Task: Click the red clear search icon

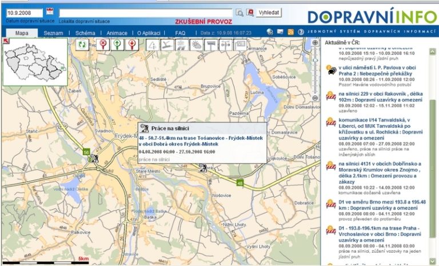Action: (x=249, y=12)
